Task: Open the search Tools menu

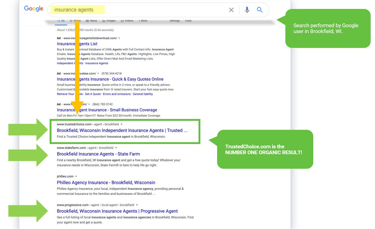Action: pyautogui.click(x=188, y=21)
